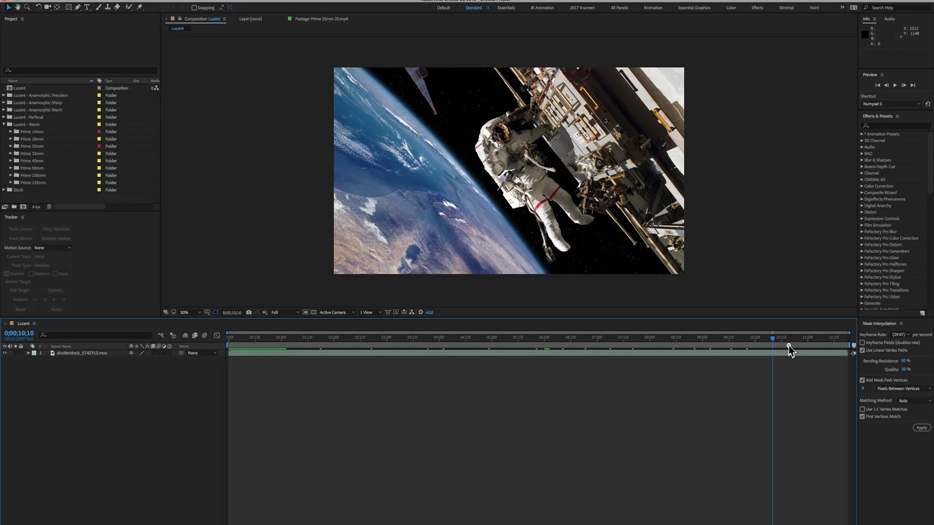The image size is (934, 525).
Task: Open the Active Camera dropdown
Action: coord(337,313)
